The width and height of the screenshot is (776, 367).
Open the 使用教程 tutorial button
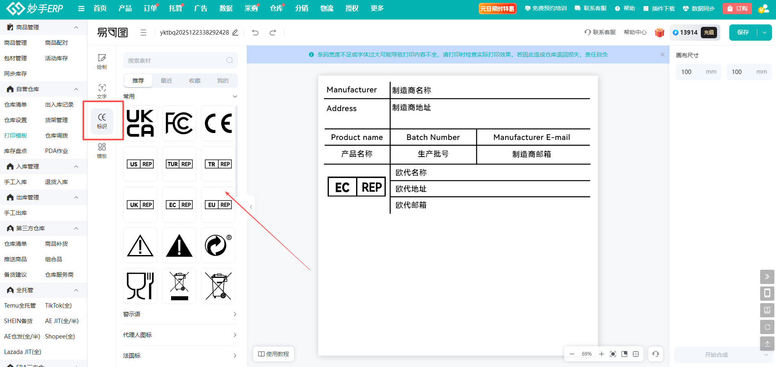274,354
